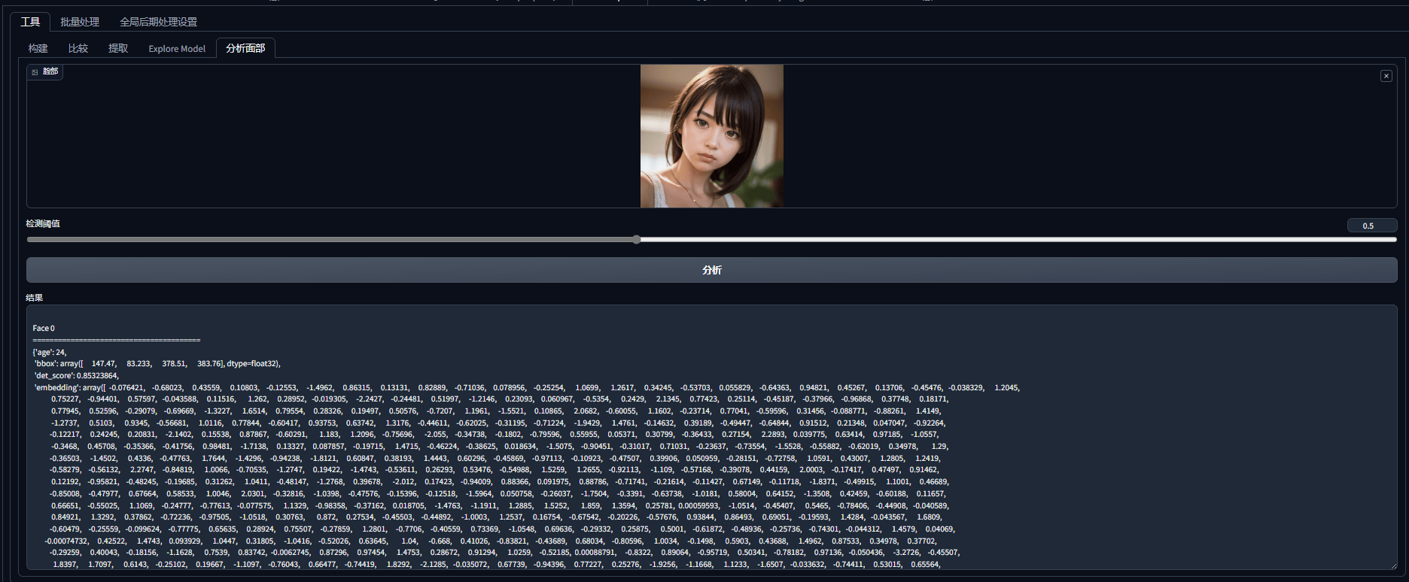Click the 结果 label text
The image size is (1409, 582).
tap(35, 298)
